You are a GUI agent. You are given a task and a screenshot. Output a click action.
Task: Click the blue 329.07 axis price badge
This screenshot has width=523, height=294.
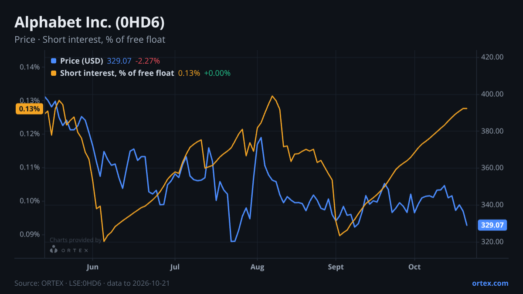click(493, 225)
